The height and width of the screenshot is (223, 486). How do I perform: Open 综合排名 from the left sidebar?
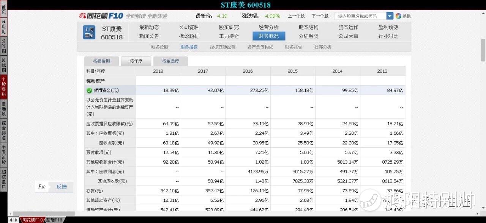tap(3, 131)
